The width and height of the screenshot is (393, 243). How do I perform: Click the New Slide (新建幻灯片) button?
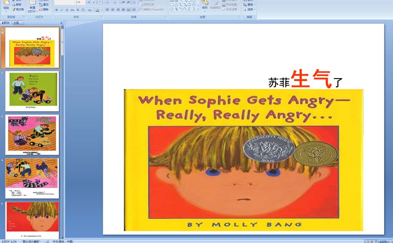pyautogui.click(x=32, y=6)
